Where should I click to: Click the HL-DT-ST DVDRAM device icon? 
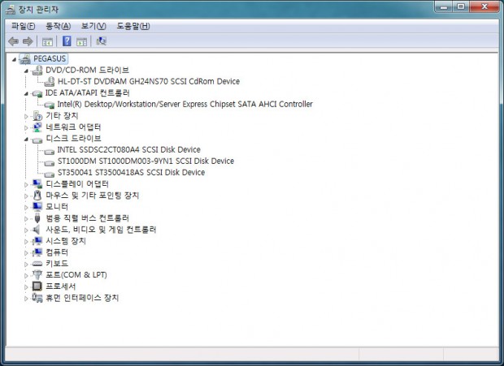49,81
